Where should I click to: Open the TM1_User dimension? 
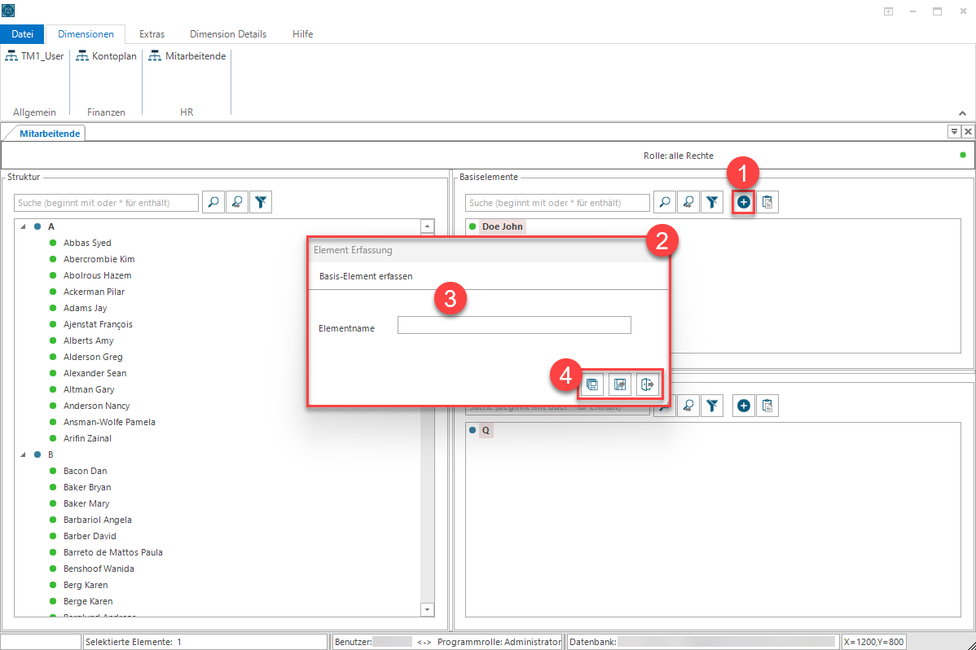(35, 56)
